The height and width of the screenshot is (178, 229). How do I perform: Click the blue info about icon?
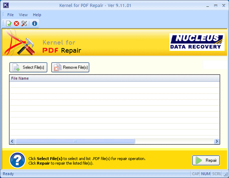coord(35,23)
